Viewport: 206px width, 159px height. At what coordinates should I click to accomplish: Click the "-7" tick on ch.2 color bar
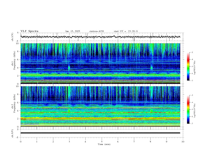coord(192,124)
